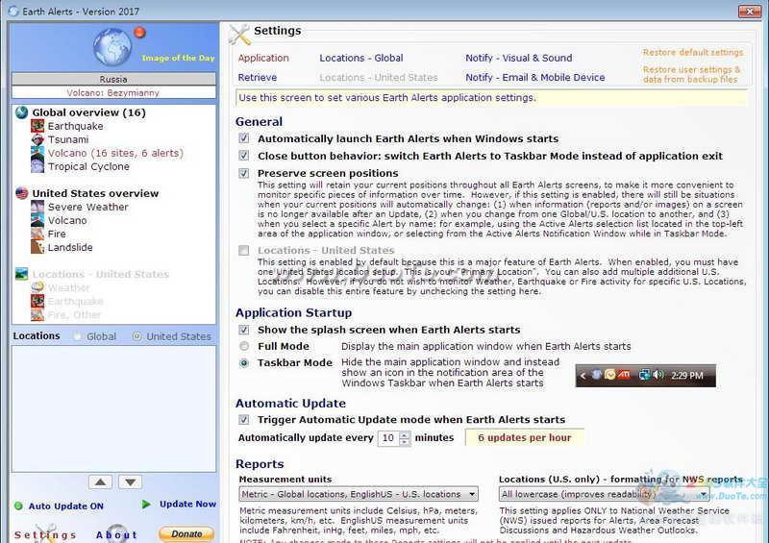Select United States overview heading
This screenshot has height=543, width=769.
[x=95, y=193]
